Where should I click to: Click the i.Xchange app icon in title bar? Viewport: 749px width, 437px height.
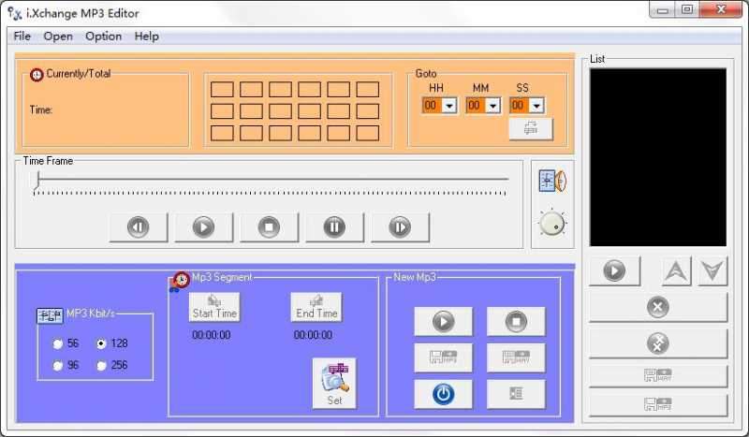15,13
